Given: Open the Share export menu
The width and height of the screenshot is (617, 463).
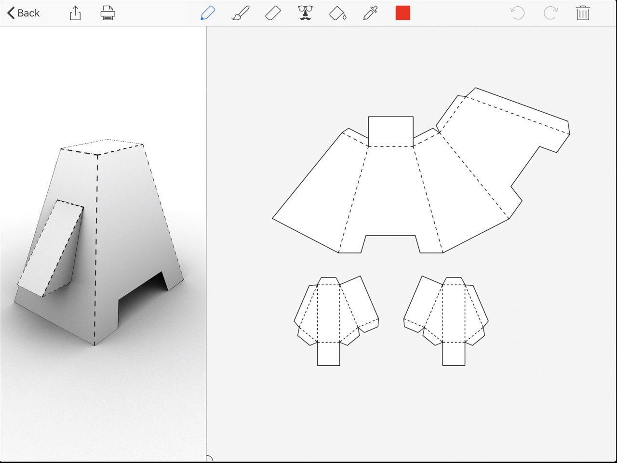Looking at the screenshot, I should pos(75,13).
